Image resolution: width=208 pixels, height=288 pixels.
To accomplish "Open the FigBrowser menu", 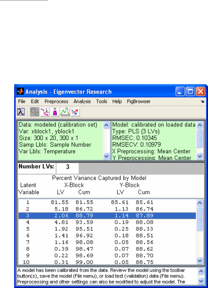I will pos(139,101).
